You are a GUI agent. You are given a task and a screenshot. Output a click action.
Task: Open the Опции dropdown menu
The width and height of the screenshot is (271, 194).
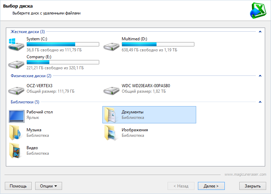[x=48, y=186]
